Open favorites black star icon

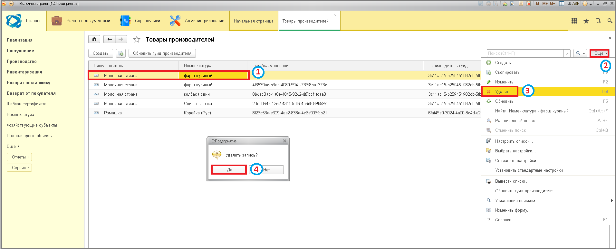(x=586, y=21)
